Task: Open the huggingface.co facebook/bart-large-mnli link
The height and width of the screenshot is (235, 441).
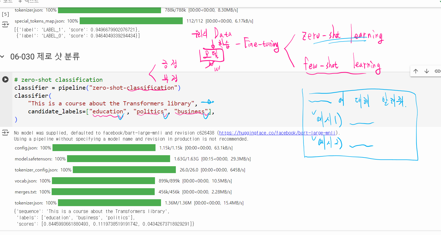Action: (x=277, y=133)
